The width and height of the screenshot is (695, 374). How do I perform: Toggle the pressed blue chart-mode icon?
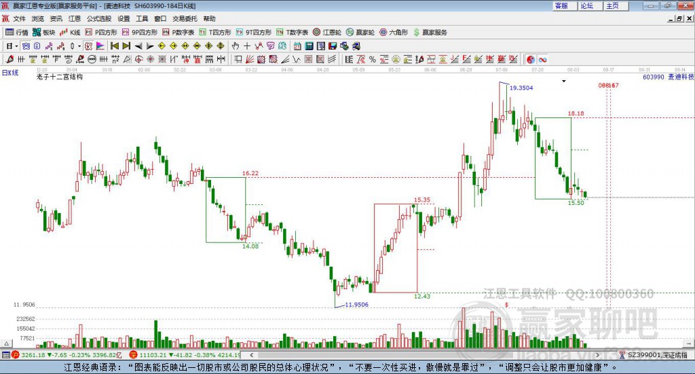26,45
